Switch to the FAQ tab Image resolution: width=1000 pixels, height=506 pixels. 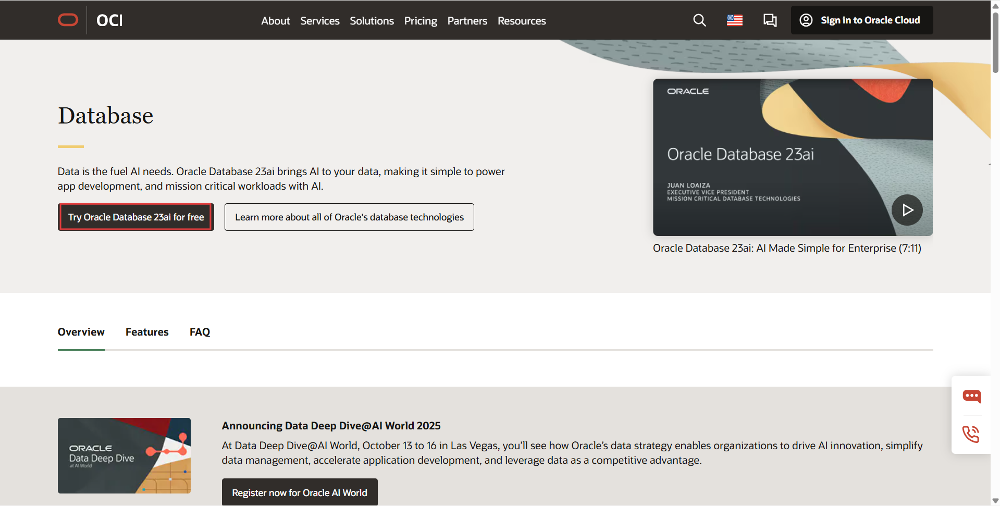[200, 332]
